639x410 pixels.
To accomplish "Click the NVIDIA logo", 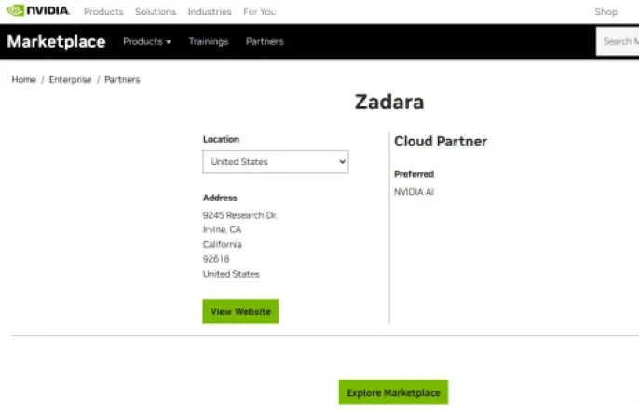I will (x=38, y=10).
